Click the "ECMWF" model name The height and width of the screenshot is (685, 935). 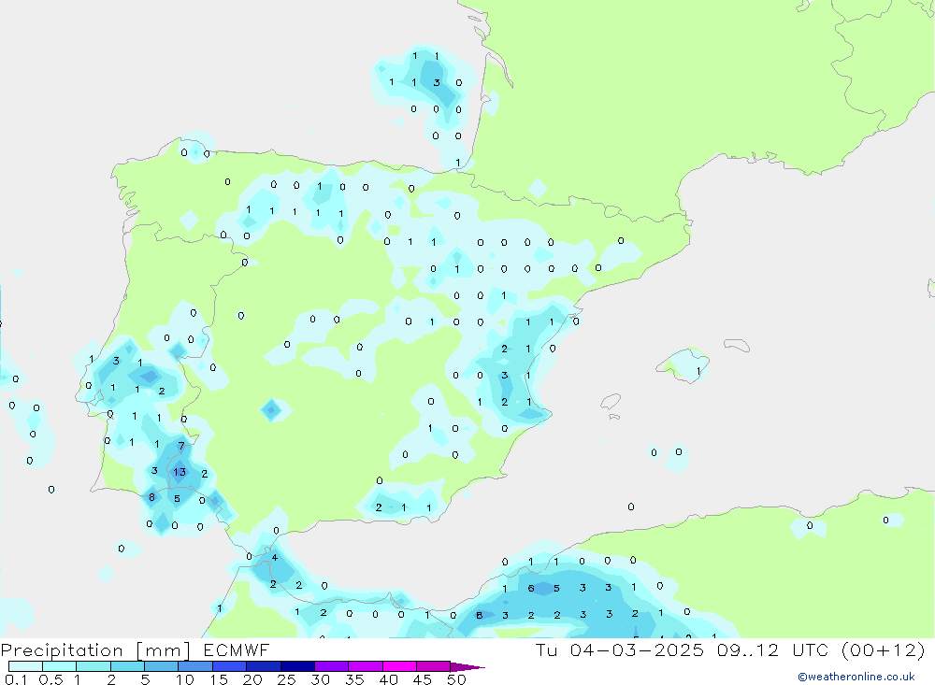(x=237, y=649)
